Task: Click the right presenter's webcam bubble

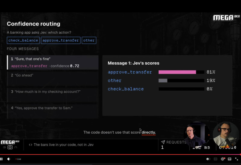Action: point(226,135)
